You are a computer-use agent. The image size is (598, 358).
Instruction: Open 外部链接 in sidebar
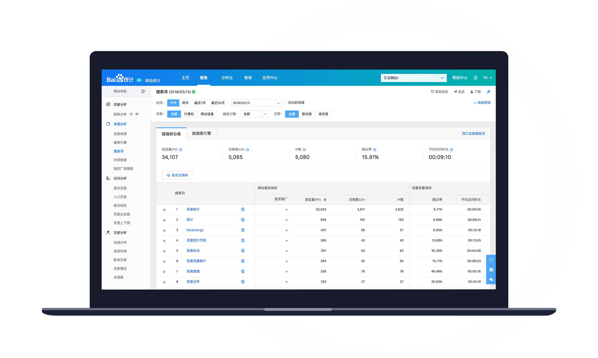pos(120,160)
